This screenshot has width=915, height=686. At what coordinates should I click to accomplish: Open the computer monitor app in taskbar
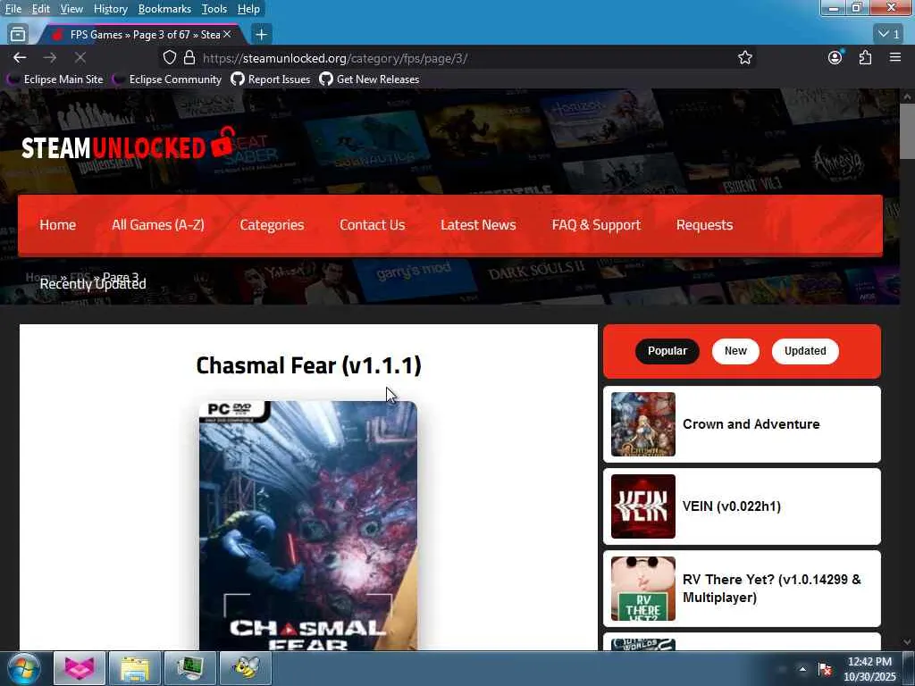click(190, 668)
